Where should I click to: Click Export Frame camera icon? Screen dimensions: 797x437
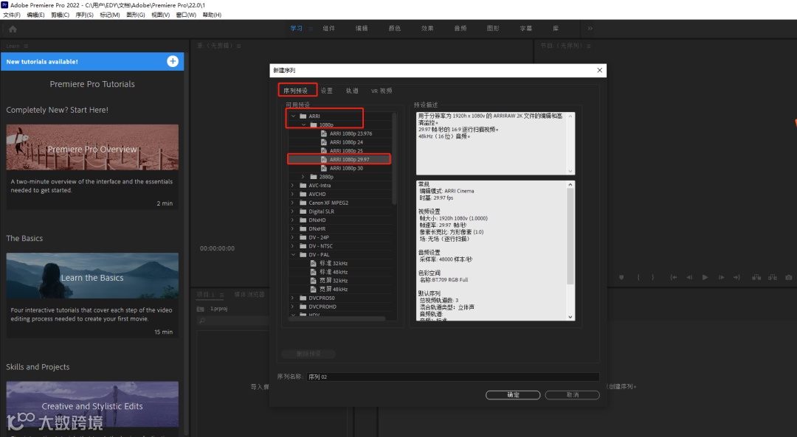789,277
